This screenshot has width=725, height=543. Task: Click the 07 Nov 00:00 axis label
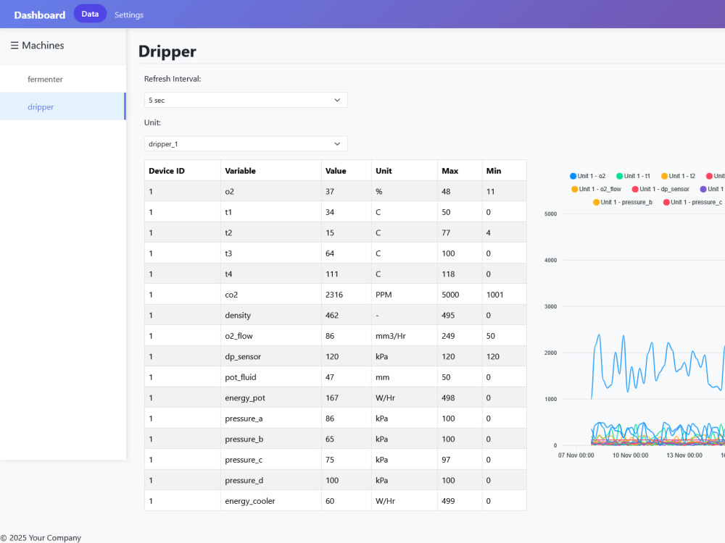(x=576, y=455)
